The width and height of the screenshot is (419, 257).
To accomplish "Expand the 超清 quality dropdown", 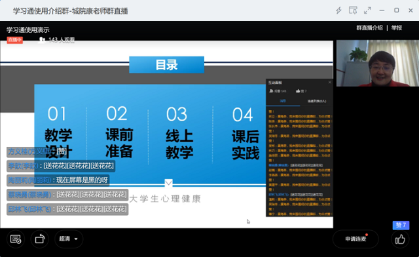I will click(68, 239).
